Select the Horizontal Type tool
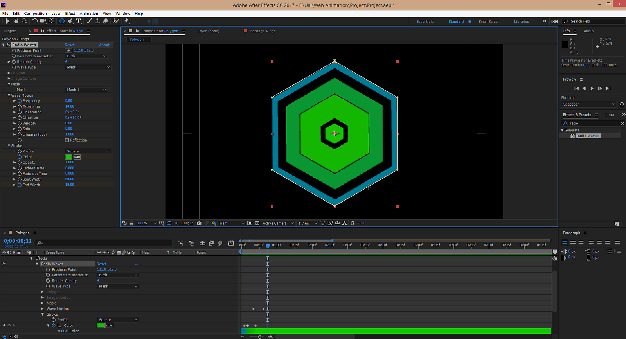626x339 pixels. 79,21
